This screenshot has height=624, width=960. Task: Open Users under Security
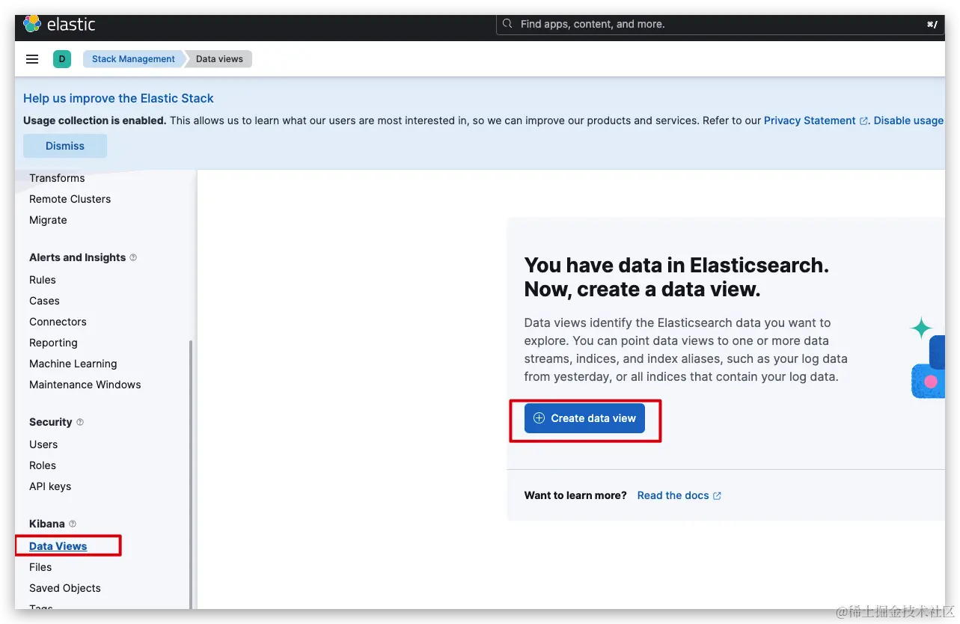pos(43,444)
